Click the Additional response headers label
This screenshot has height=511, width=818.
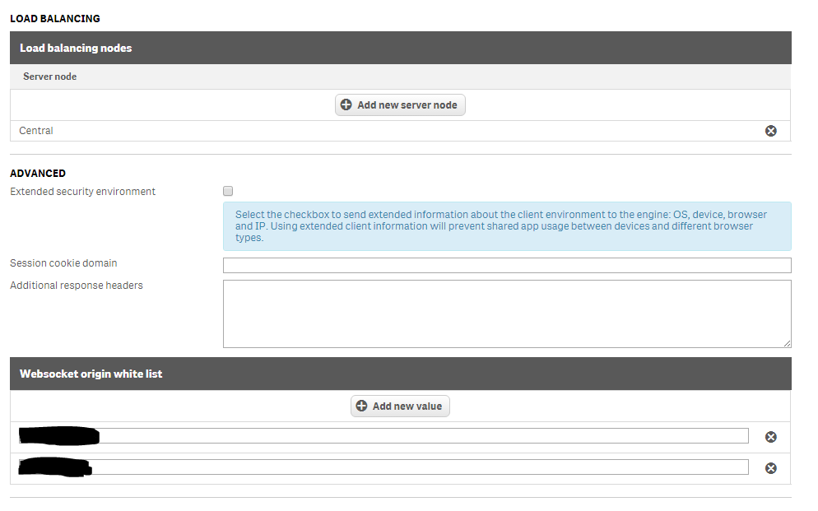[x=77, y=286]
